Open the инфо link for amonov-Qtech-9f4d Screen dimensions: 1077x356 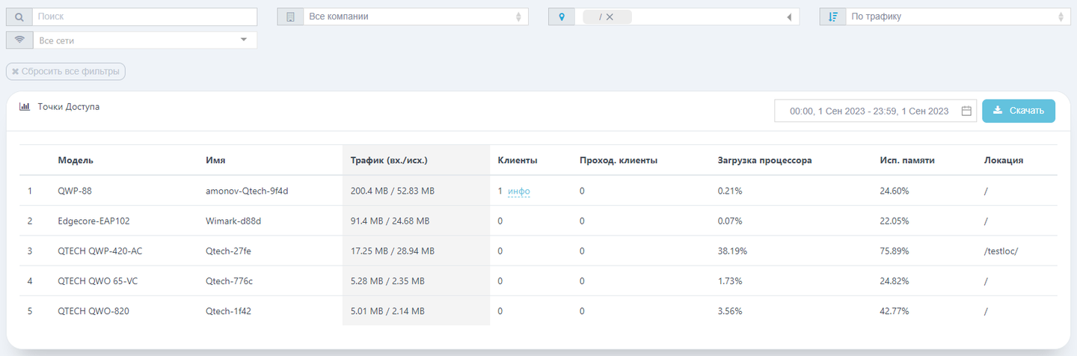pyautogui.click(x=519, y=191)
